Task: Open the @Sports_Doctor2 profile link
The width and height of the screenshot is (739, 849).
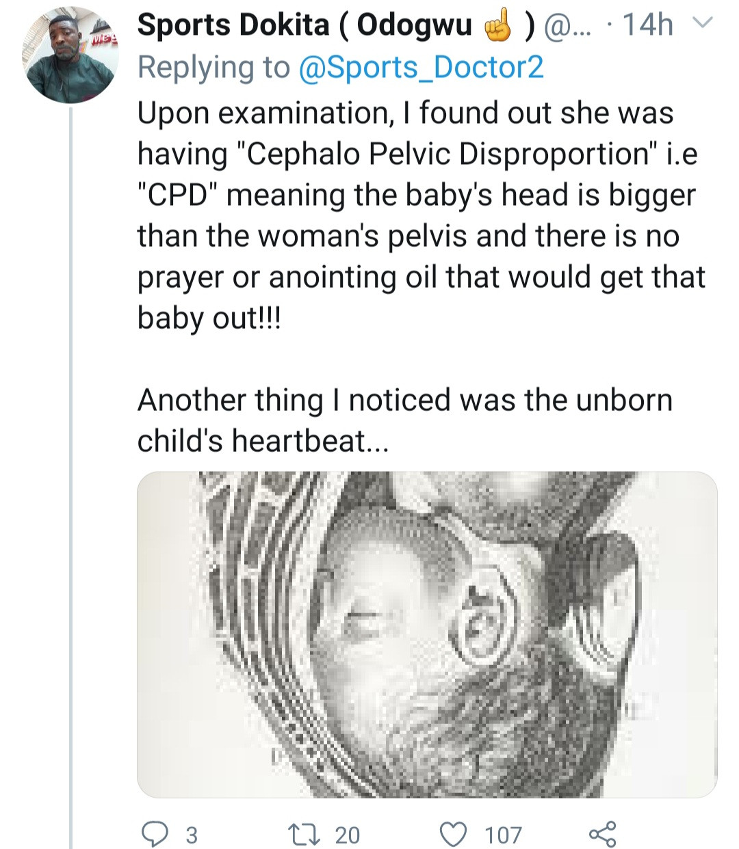Action: point(422,67)
